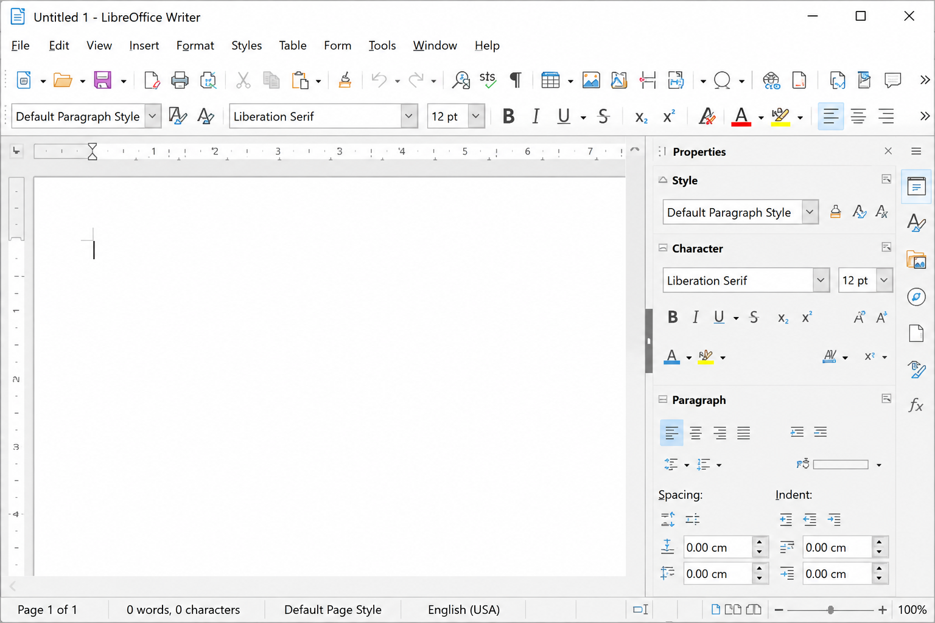The height and width of the screenshot is (623, 935).
Task: Click Clone Formatting paintbrush icon
Action: click(x=345, y=80)
